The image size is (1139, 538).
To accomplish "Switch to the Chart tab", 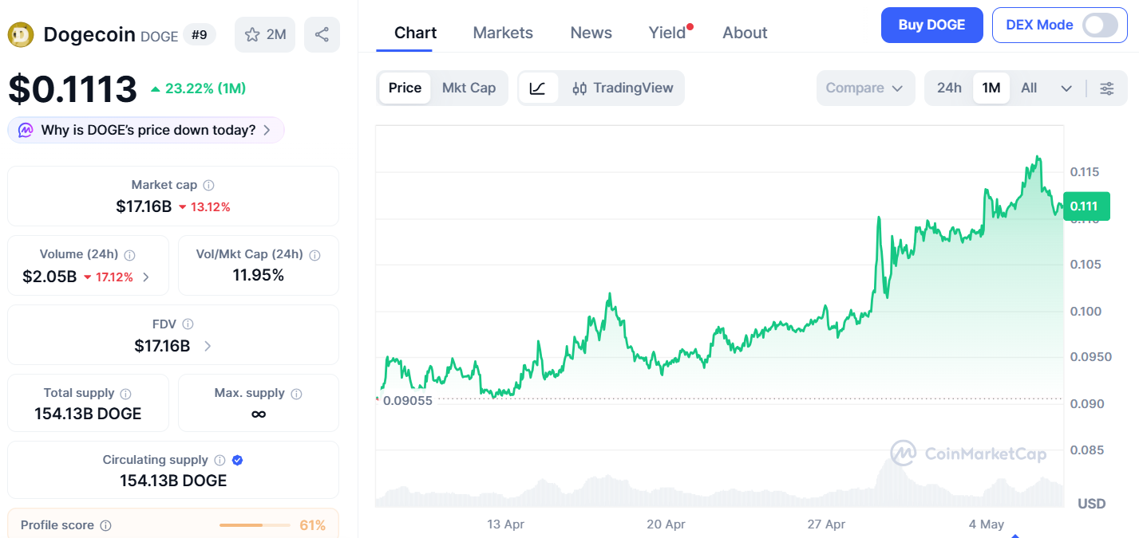I will pos(415,33).
